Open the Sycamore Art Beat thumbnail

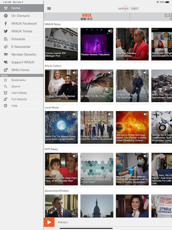point(132,86)
